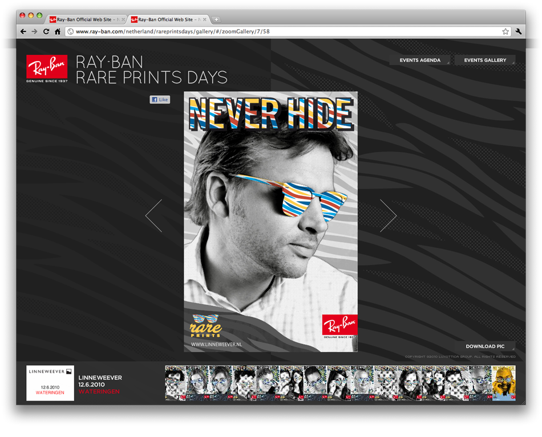Switch to the first Ray-Ban Official Web Site tab
Image resolution: width=542 pixels, height=437 pixels.
[x=84, y=20]
